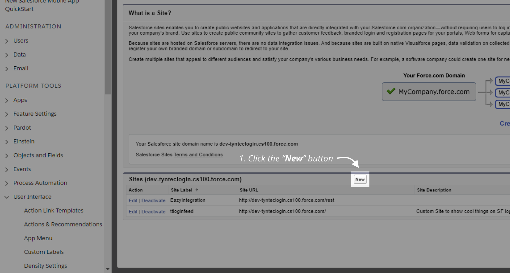Click the "Your Force.com Domain" label

coord(434,76)
